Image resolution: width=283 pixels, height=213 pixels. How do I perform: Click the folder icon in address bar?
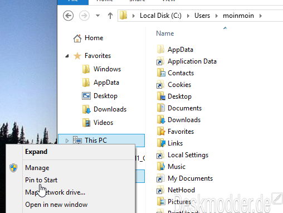pos(123,16)
